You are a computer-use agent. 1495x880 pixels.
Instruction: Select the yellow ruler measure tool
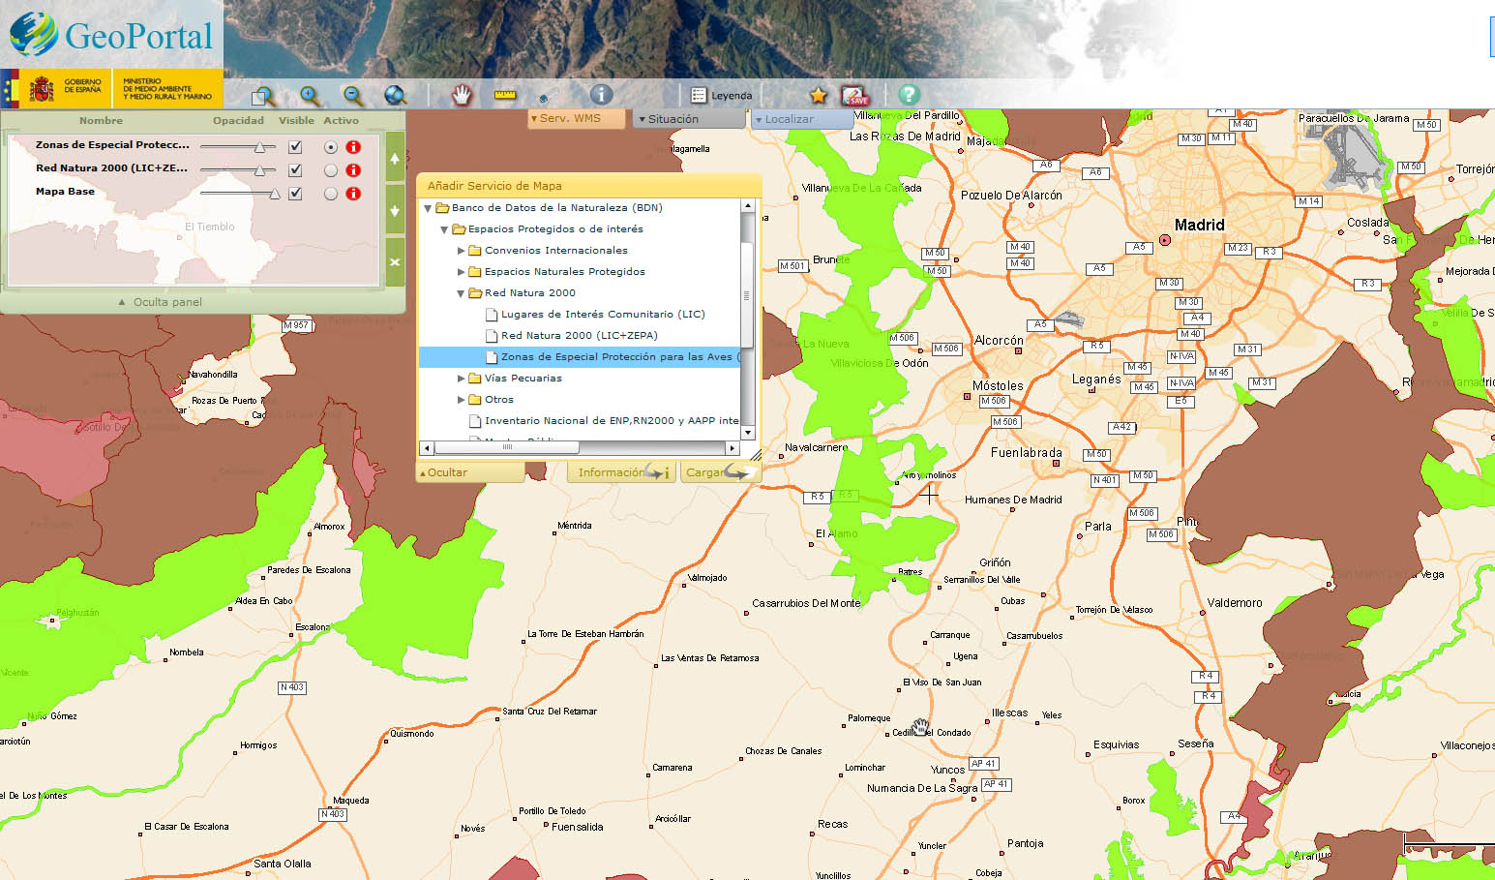click(x=505, y=95)
